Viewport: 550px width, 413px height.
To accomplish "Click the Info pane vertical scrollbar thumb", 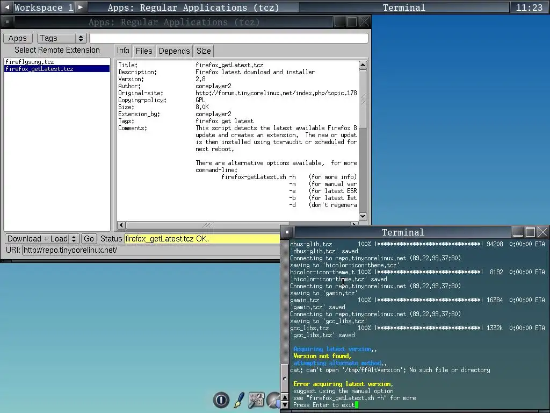I will click(x=363, y=99).
